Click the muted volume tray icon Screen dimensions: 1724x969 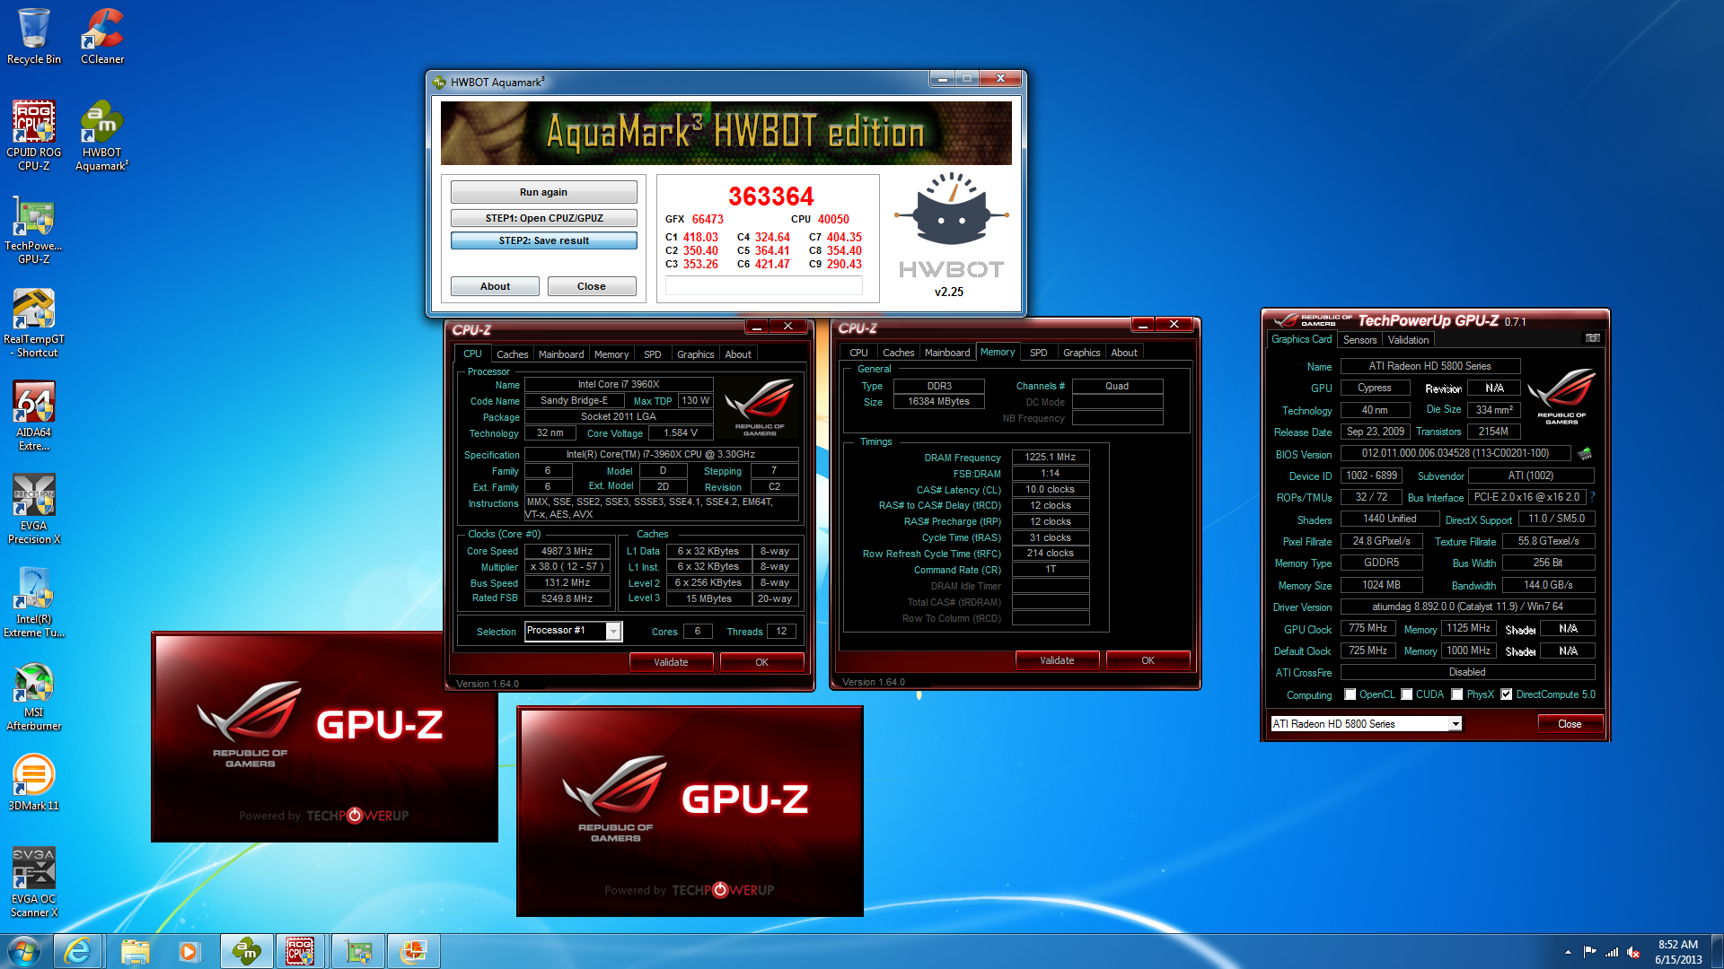click(x=1633, y=952)
